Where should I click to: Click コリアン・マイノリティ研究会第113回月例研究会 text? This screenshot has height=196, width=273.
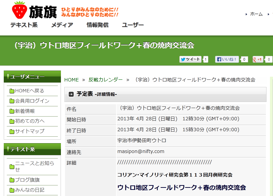(x=175, y=175)
